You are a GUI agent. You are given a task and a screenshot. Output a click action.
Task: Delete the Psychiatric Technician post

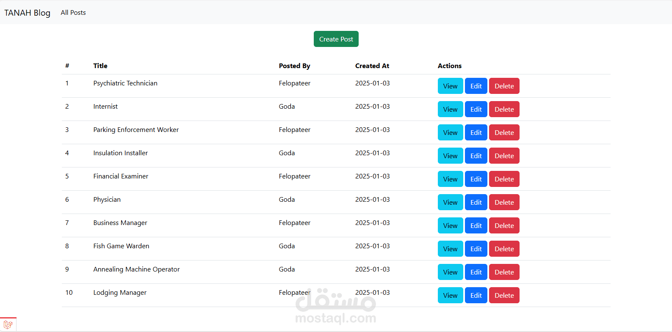coord(504,86)
